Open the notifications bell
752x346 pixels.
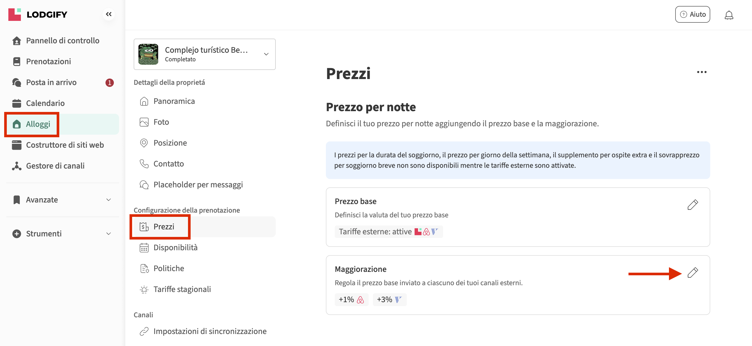pyautogui.click(x=729, y=15)
